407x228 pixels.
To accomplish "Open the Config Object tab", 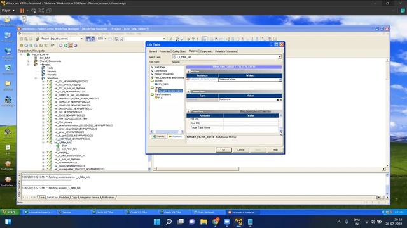I will coord(179,51).
